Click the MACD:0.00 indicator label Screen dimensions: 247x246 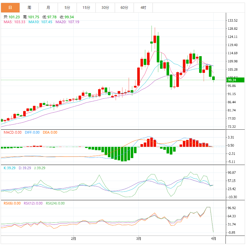click(x=13, y=132)
